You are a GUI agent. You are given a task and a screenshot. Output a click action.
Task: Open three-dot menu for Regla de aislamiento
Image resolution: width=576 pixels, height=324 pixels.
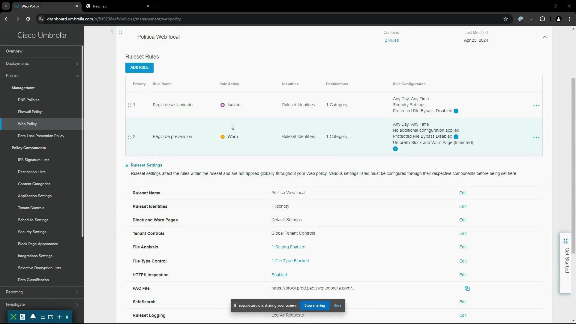point(536,106)
